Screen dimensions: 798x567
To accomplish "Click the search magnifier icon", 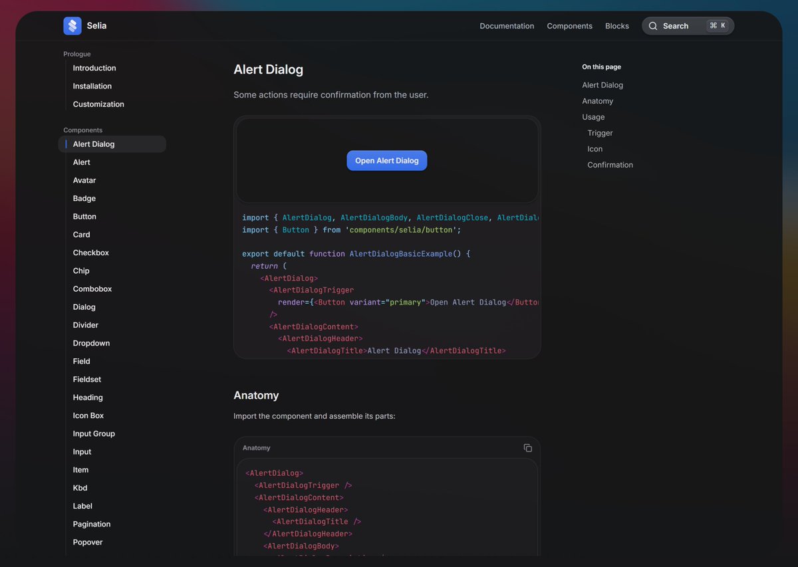I will 653,26.
